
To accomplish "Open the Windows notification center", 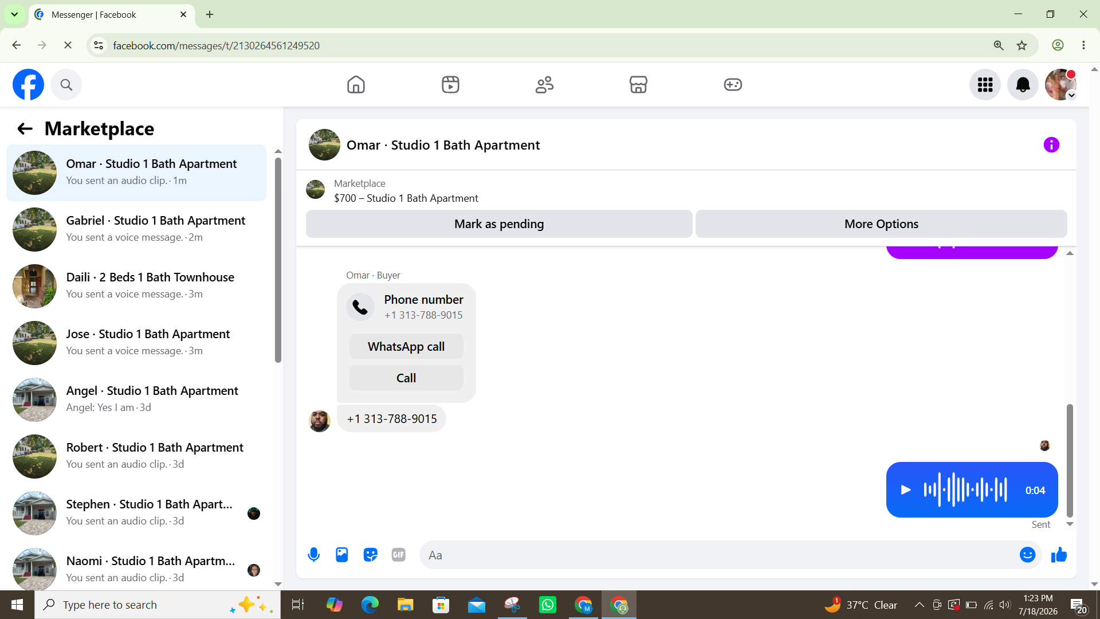I will tap(1079, 605).
